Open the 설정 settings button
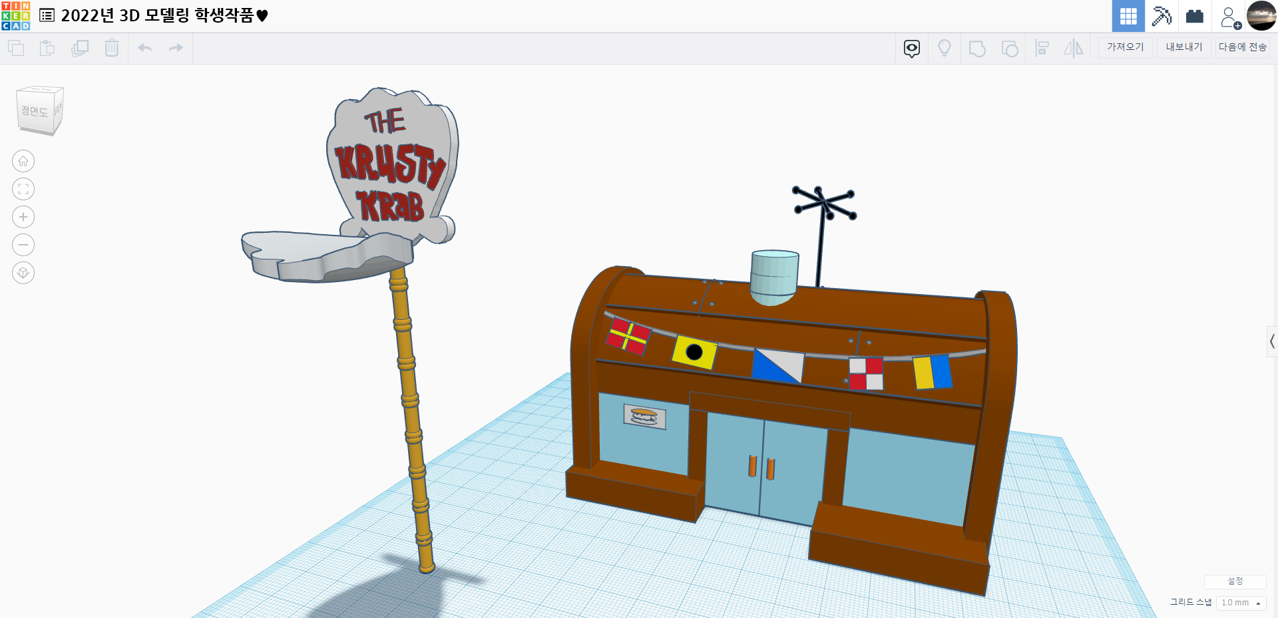 point(1235,581)
